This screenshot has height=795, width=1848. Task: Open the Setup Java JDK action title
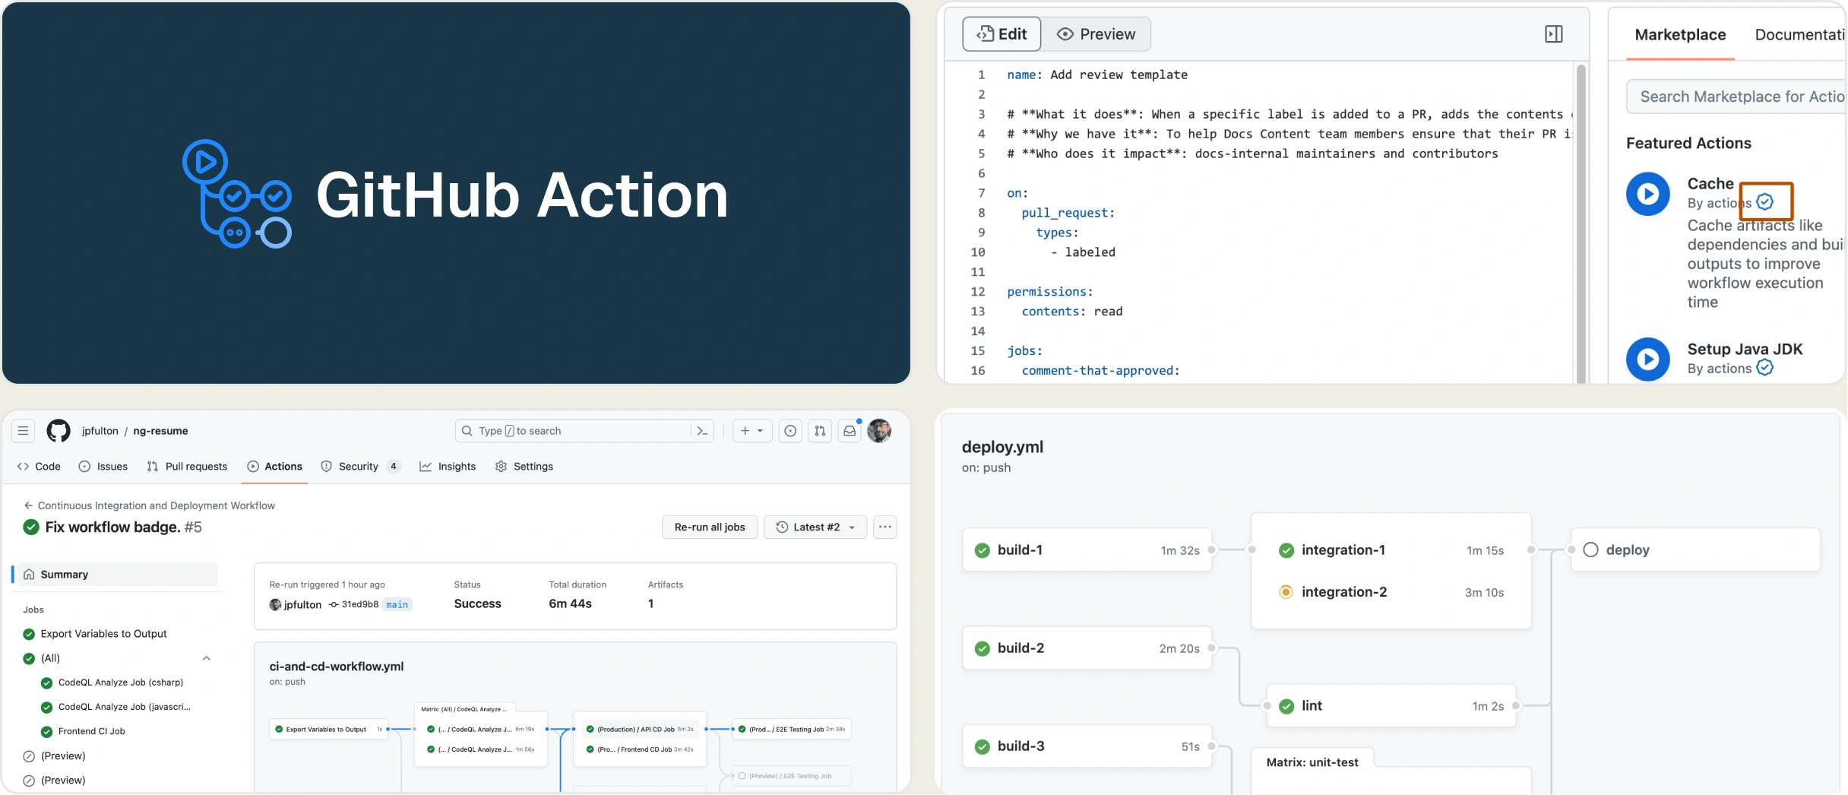coord(1745,349)
